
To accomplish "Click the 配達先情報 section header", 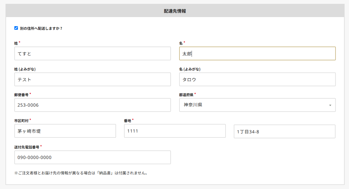I will pos(175,11).
